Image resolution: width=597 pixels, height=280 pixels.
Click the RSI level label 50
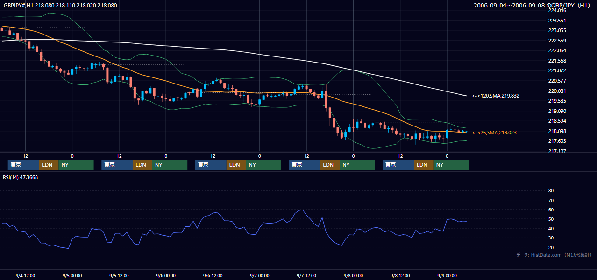tap(551, 219)
